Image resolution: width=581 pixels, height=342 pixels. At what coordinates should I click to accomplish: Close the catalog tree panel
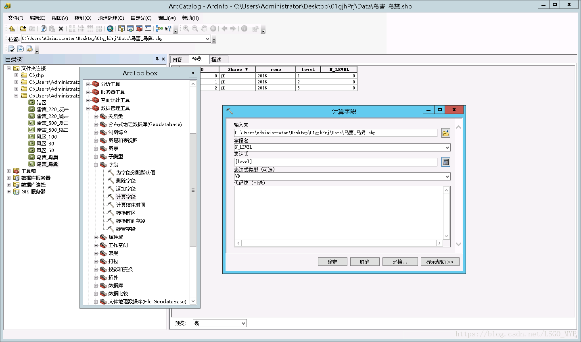(x=163, y=59)
